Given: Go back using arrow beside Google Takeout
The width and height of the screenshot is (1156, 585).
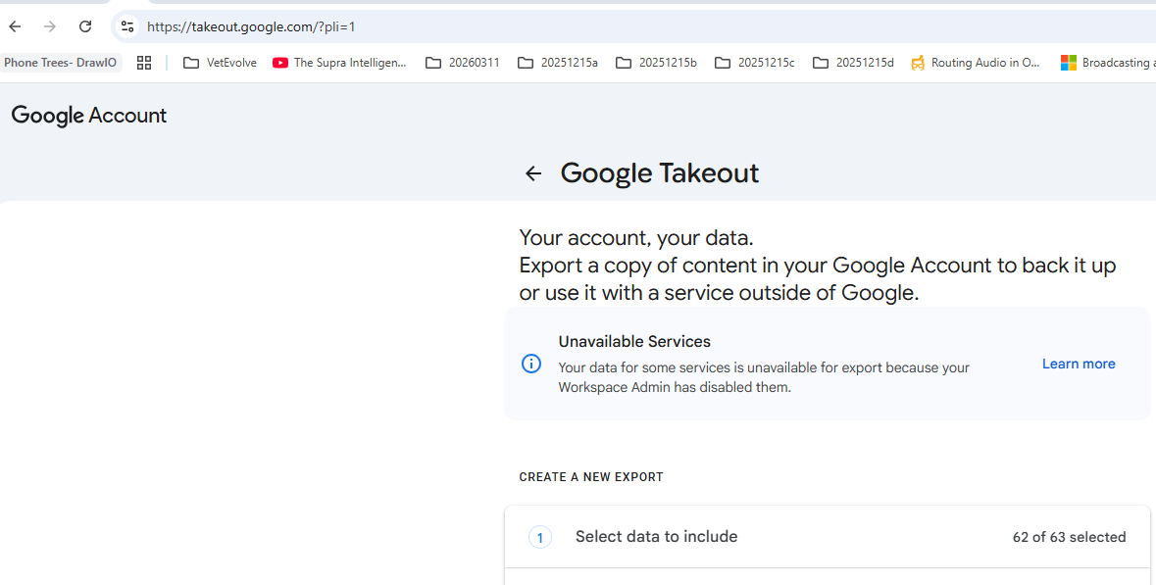Looking at the screenshot, I should [533, 173].
